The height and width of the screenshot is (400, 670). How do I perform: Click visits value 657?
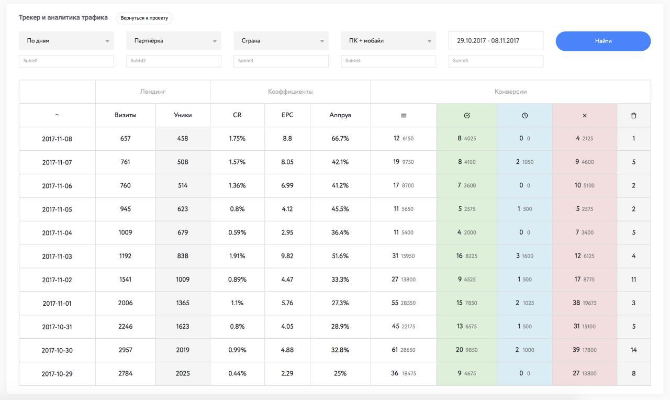tap(125, 139)
